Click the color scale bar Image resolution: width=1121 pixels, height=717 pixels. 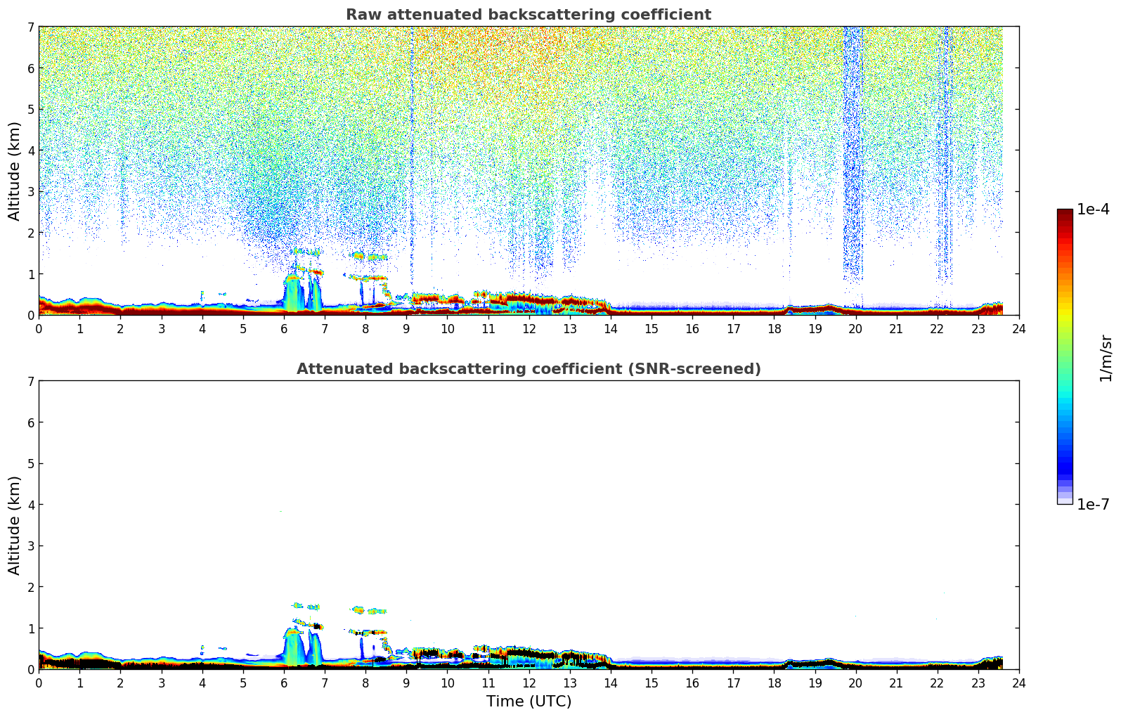(x=1065, y=356)
